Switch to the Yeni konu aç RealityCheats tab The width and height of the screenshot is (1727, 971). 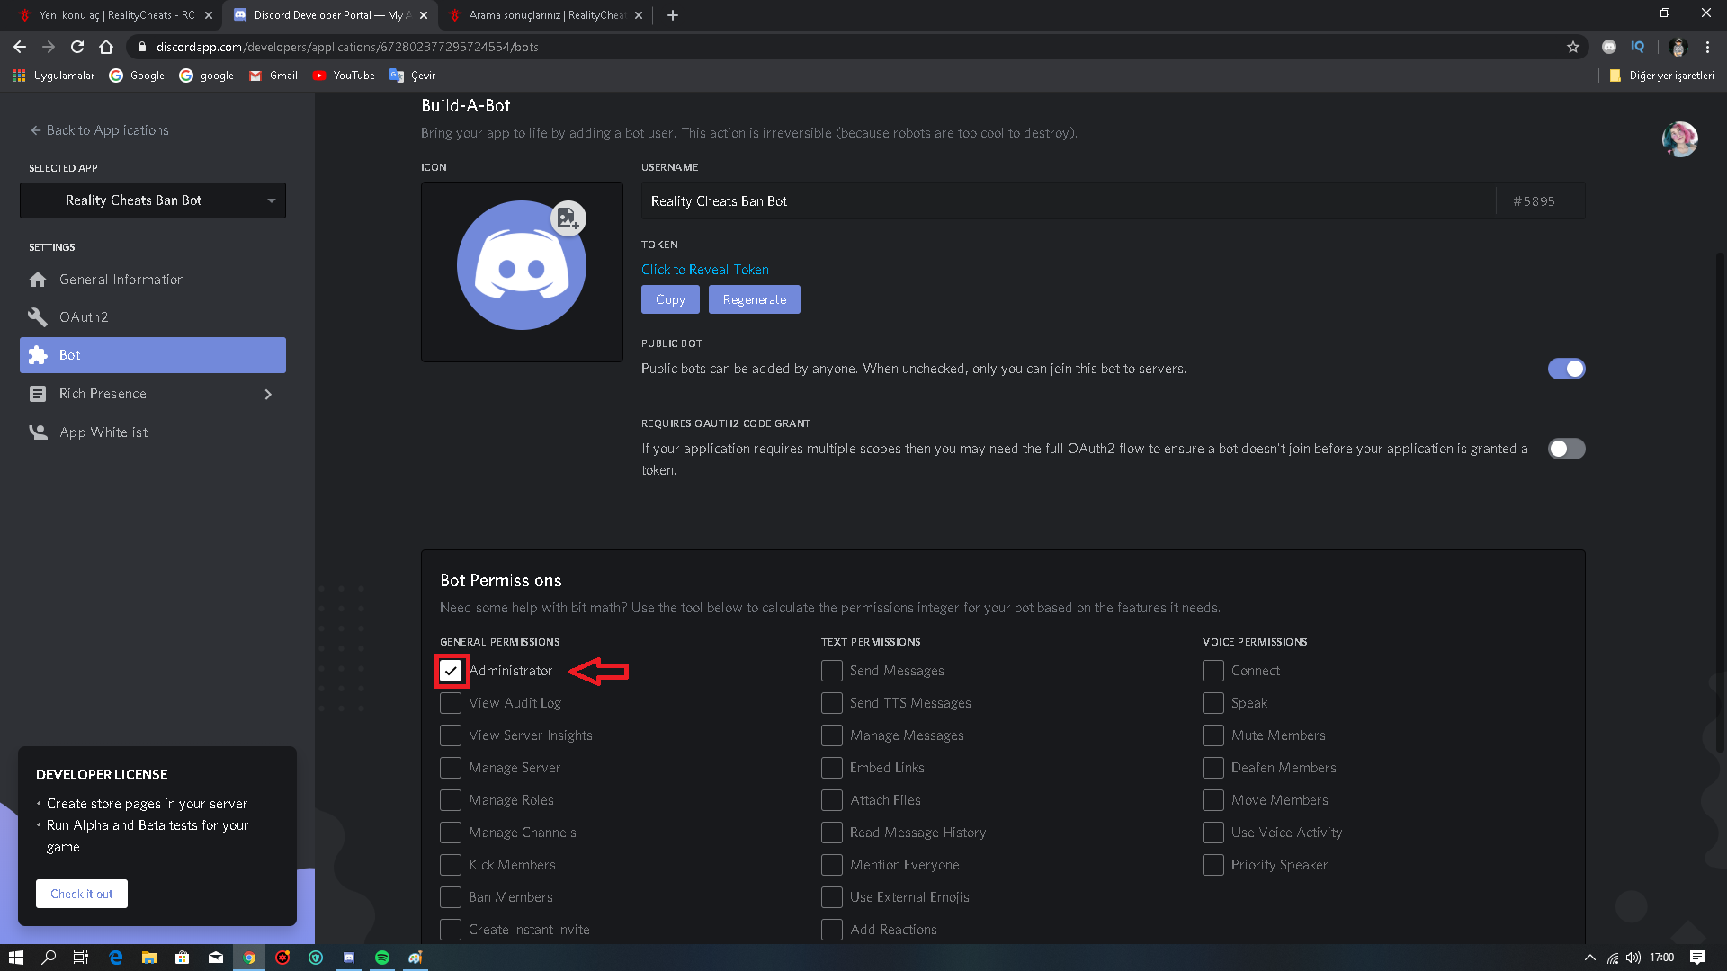click(x=115, y=15)
